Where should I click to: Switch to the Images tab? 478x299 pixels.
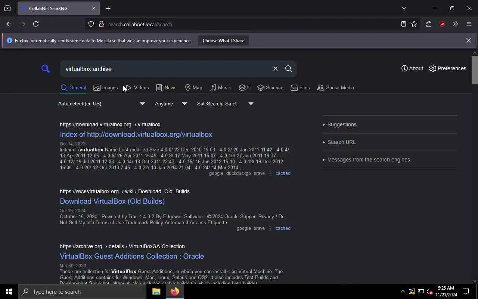point(106,88)
